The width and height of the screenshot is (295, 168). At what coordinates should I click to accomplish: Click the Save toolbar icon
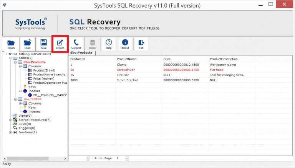pyautogui.click(x=43, y=44)
